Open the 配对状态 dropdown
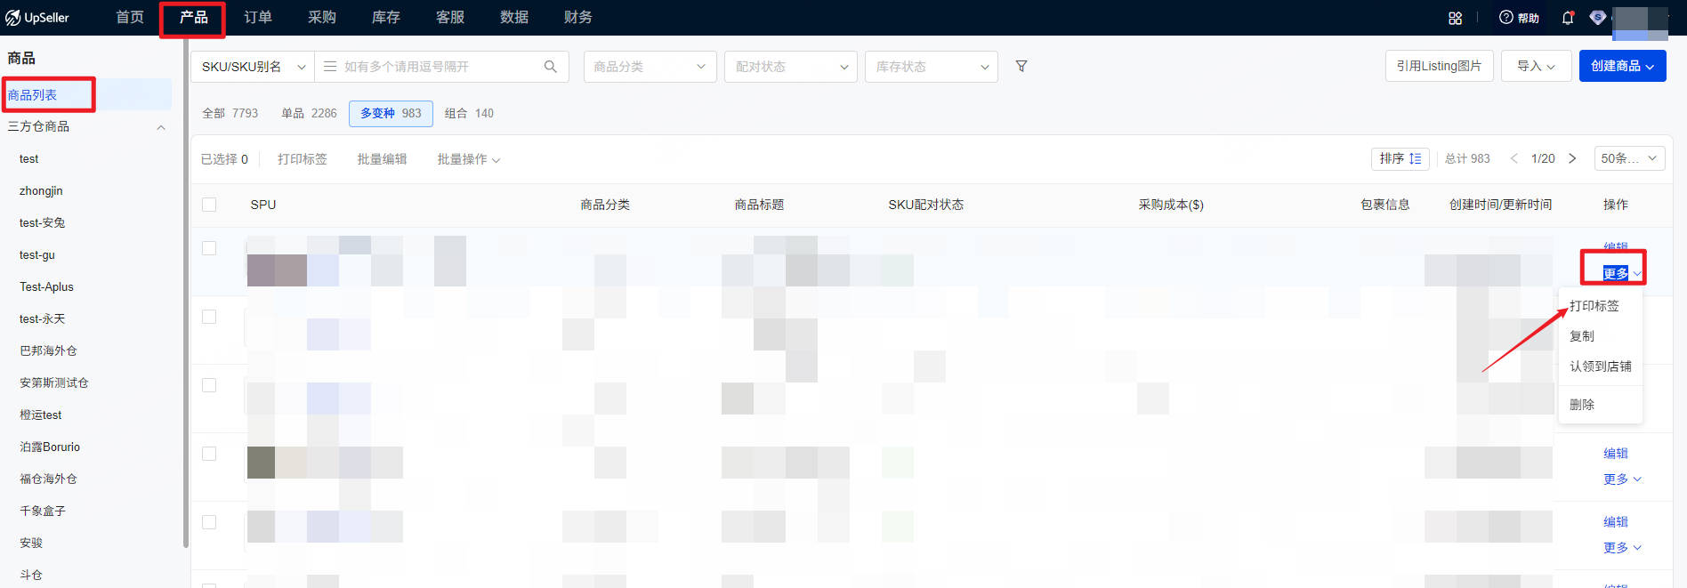 [791, 67]
